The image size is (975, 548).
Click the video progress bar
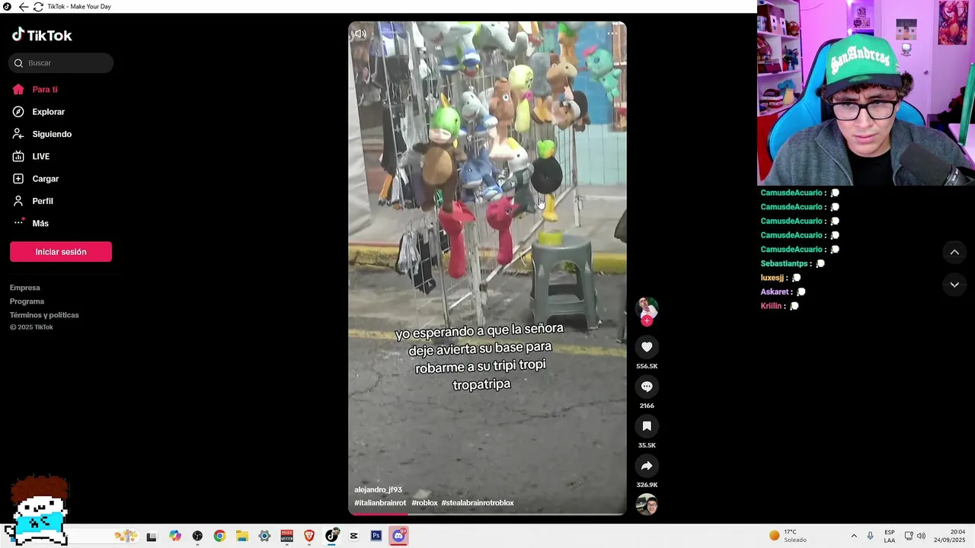[x=487, y=514]
